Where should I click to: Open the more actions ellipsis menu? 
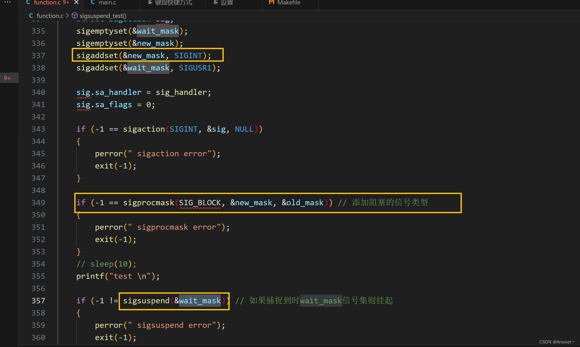point(8,2)
